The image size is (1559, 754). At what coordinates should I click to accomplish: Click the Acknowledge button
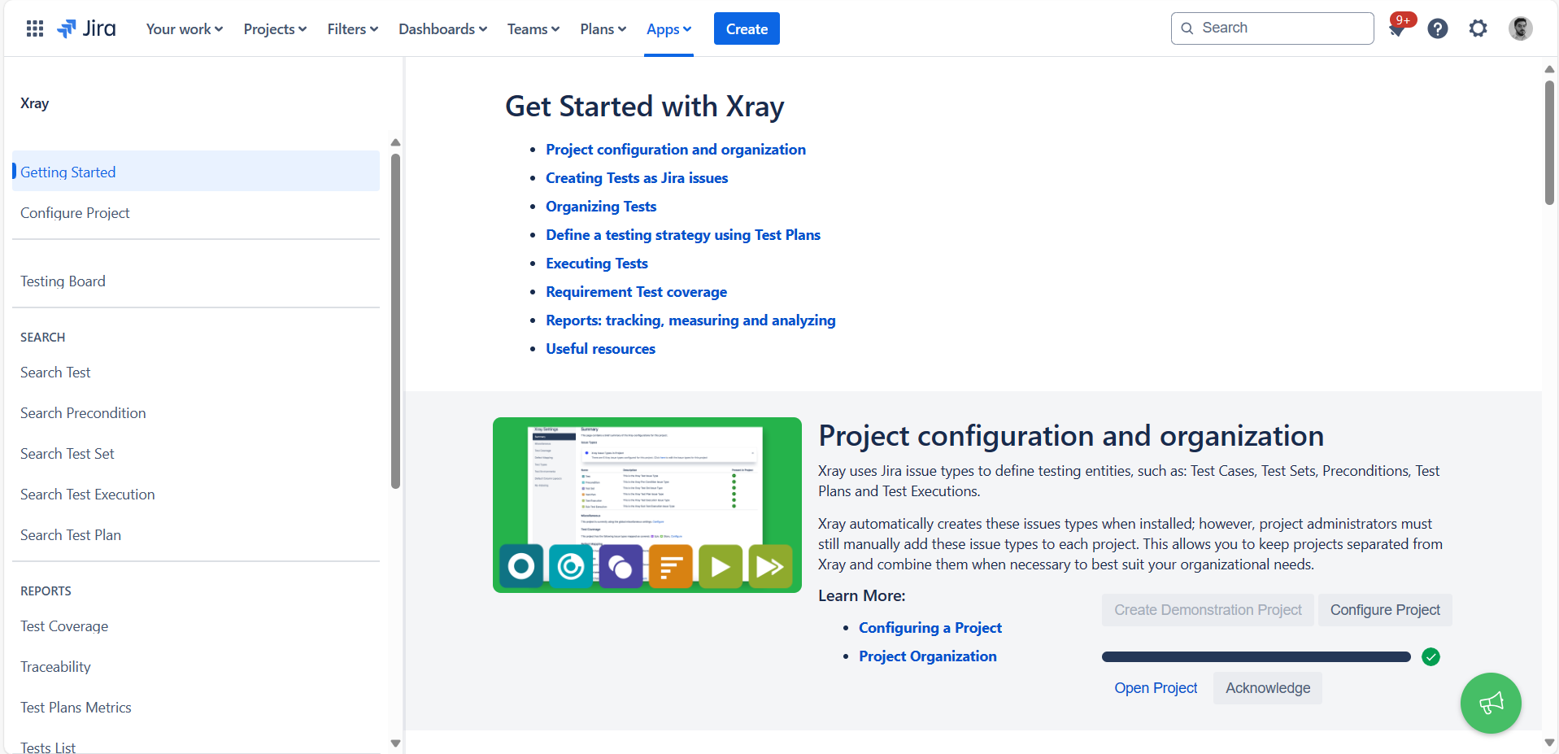point(1268,688)
